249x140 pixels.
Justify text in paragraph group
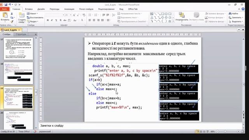103,20
